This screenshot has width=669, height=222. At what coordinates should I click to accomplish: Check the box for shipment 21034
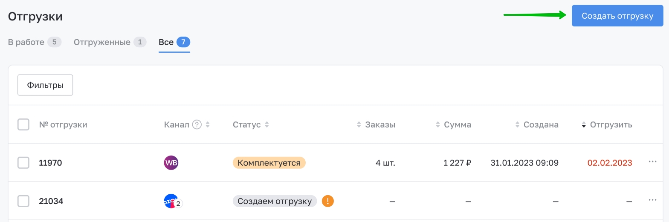23,201
